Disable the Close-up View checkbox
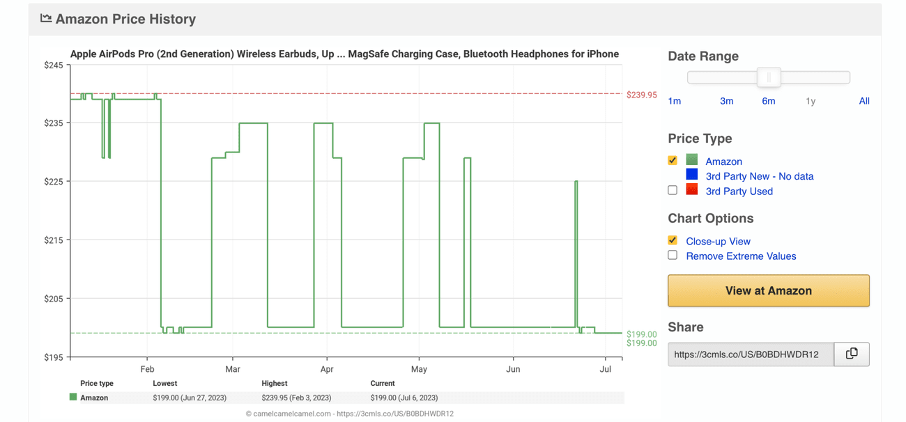Image resolution: width=906 pixels, height=422 pixels. coord(673,240)
